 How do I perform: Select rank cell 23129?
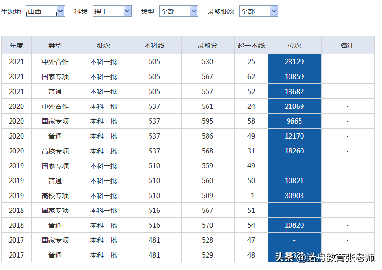(x=295, y=62)
